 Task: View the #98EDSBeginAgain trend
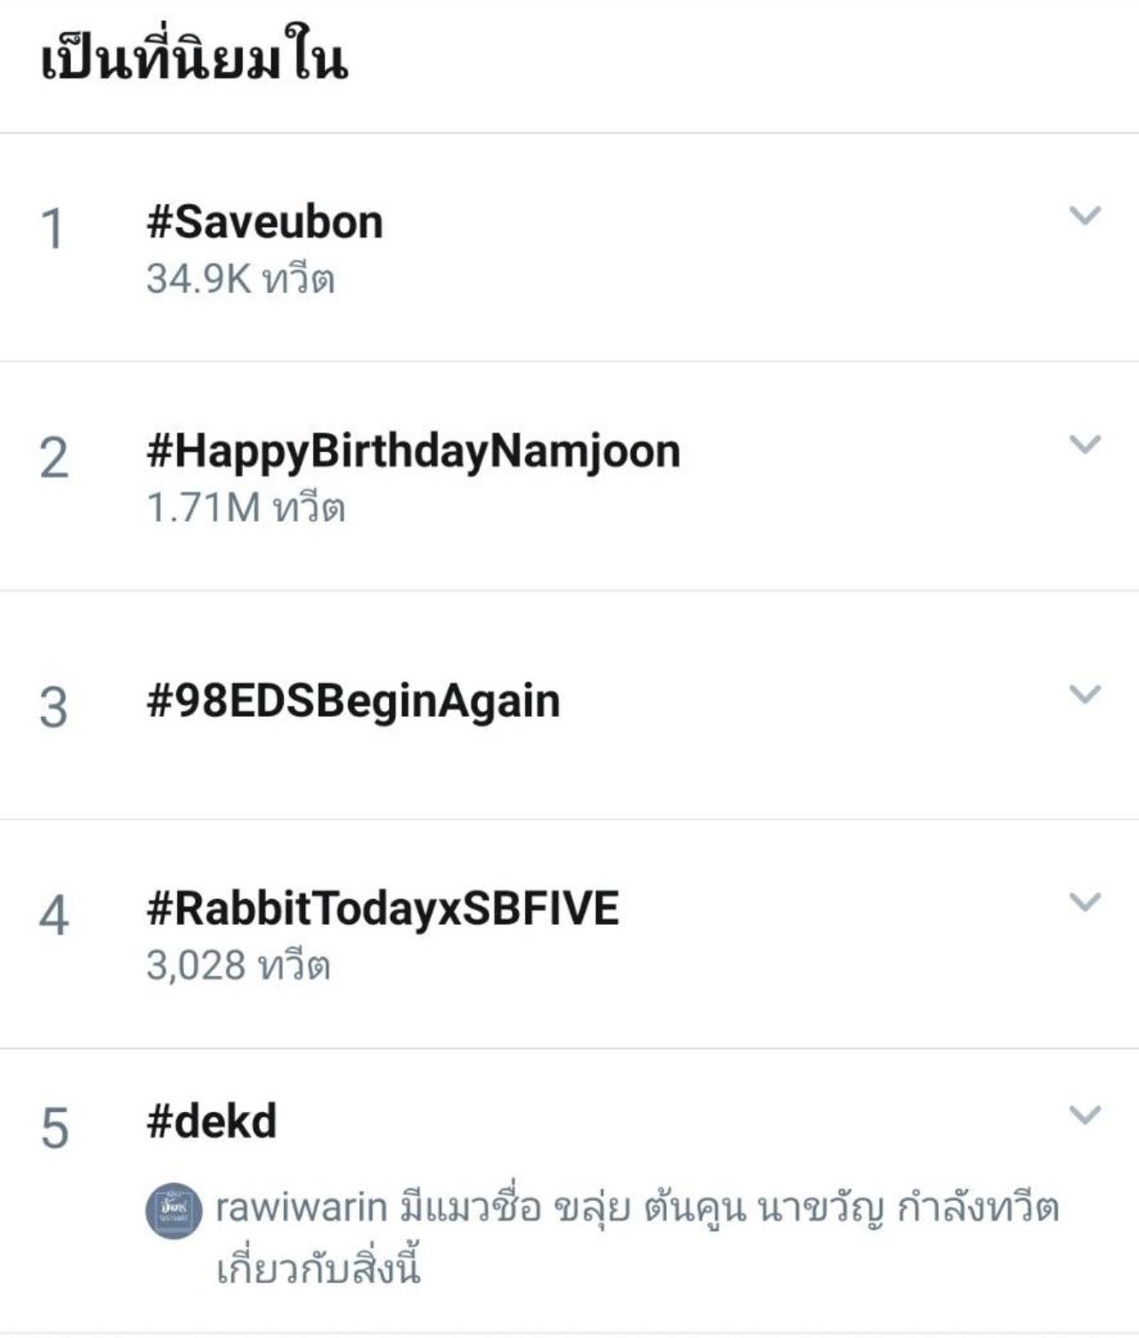click(x=353, y=701)
